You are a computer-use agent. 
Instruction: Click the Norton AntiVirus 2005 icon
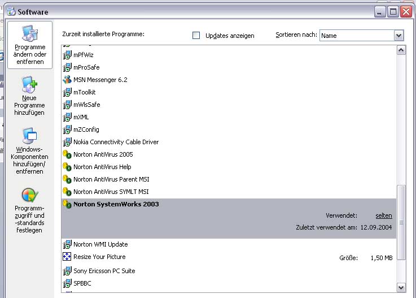[x=67, y=154]
